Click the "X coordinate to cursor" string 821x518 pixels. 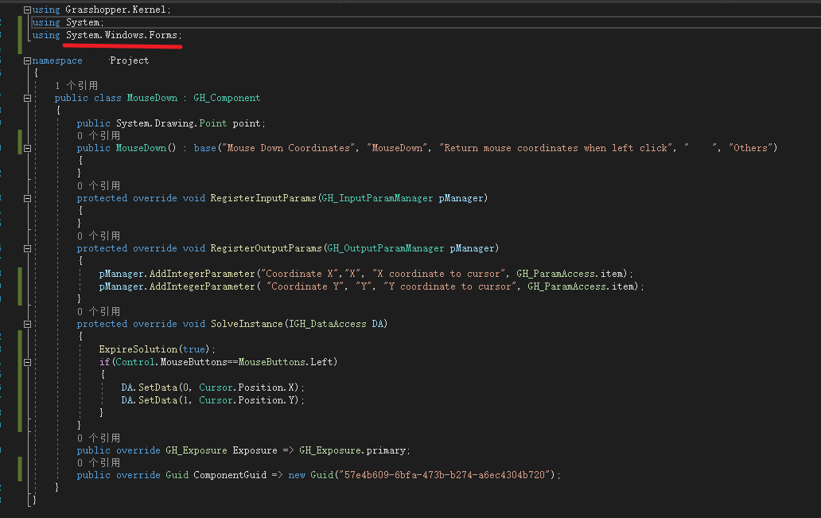click(439, 274)
